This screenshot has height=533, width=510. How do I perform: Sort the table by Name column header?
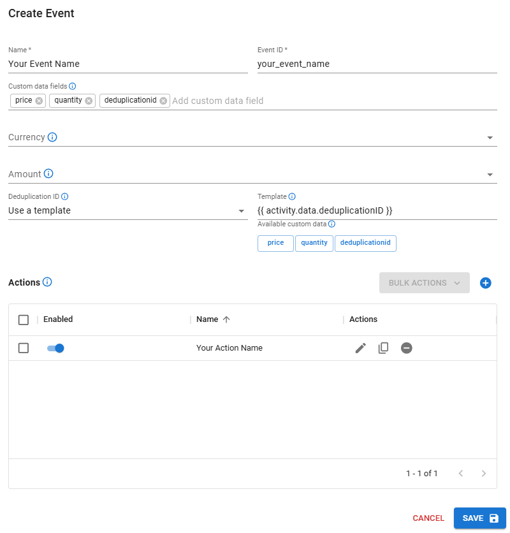(x=208, y=319)
